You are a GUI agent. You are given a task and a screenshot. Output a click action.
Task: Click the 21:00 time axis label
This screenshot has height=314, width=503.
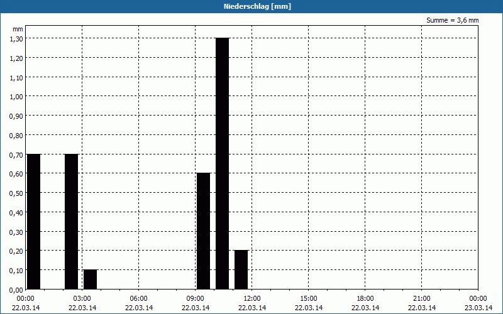point(422,298)
